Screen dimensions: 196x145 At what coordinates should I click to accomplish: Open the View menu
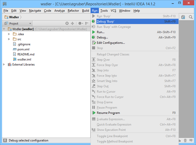(23, 11)
